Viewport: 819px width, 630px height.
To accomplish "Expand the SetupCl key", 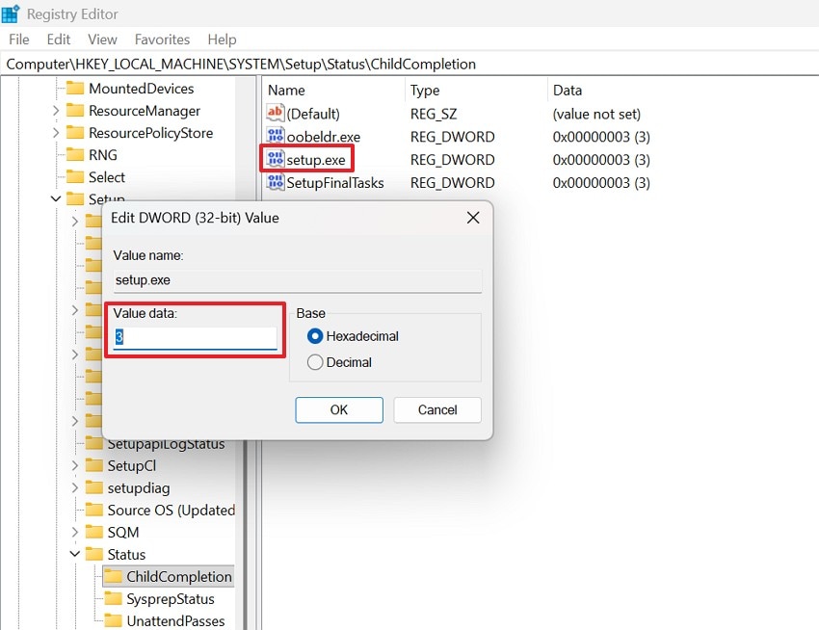I will click(x=75, y=465).
